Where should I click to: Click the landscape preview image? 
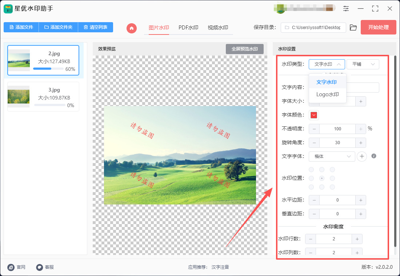pos(180,155)
